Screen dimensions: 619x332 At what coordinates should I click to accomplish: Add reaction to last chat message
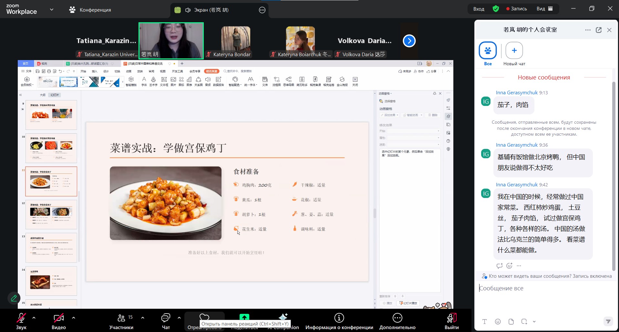pyautogui.click(x=509, y=265)
